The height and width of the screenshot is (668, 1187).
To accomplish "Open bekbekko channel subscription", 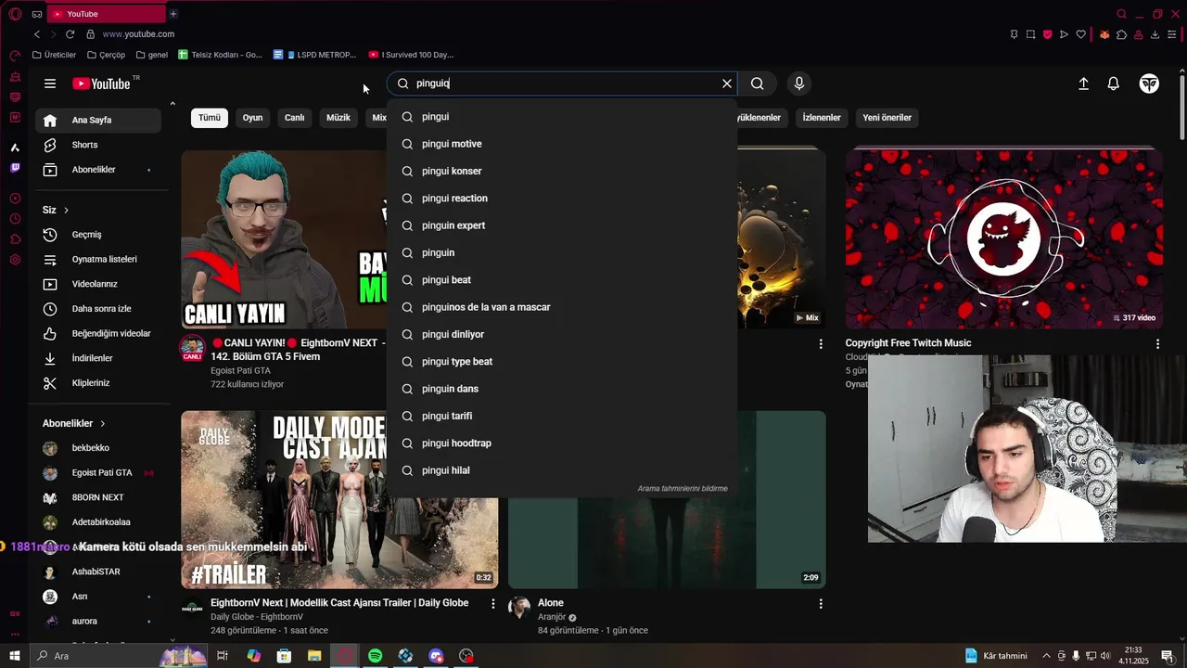I will tap(98, 448).
